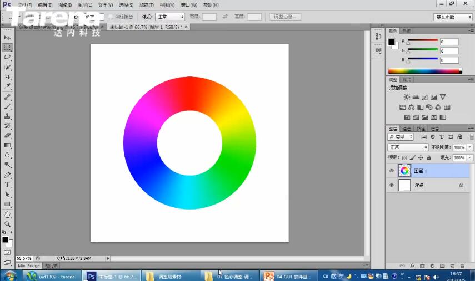This screenshot has width=475, height=281.
Task: Open the 文件(F) menu
Action: pyautogui.click(x=25, y=5)
